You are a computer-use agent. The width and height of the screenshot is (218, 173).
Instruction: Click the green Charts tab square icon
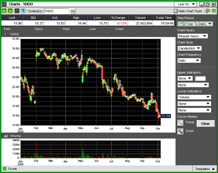(x=5, y=168)
